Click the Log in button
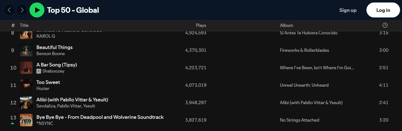 tap(383, 10)
